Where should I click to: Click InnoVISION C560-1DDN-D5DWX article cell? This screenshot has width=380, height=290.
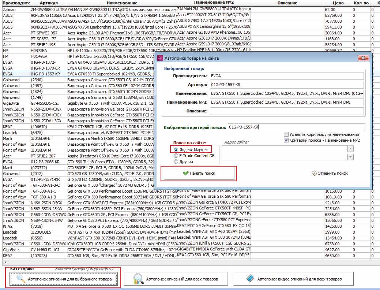coord(49,244)
